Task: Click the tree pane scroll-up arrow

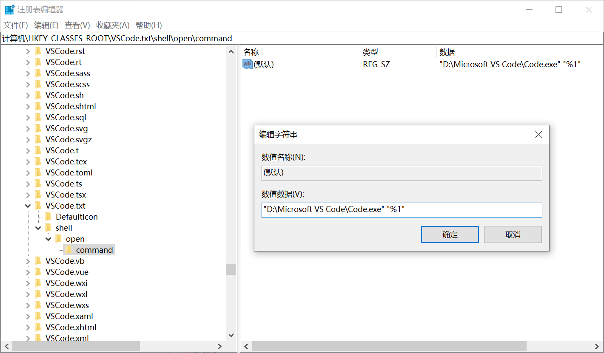Action: pyautogui.click(x=231, y=52)
